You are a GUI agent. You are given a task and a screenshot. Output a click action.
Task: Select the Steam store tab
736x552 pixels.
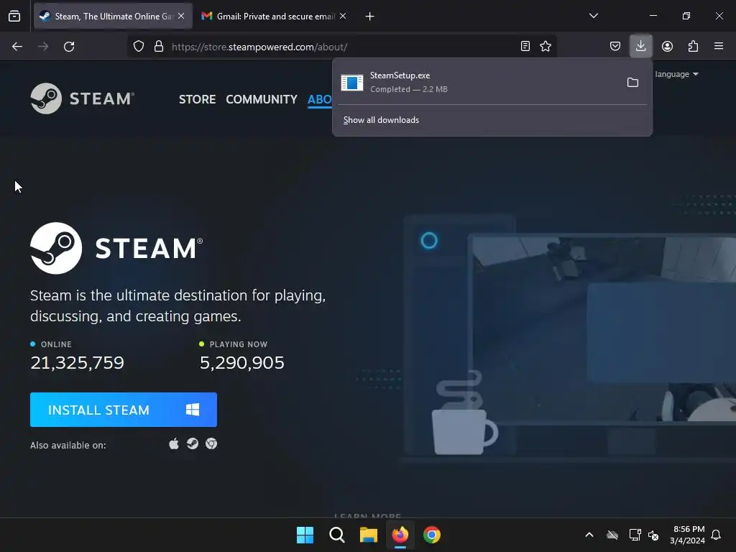[x=113, y=17]
